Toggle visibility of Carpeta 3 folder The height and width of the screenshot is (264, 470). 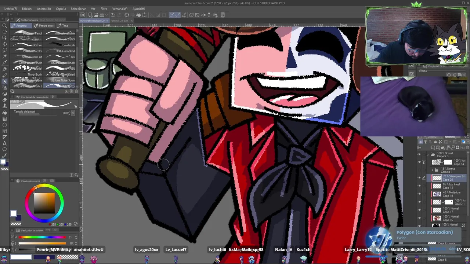pos(419,154)
